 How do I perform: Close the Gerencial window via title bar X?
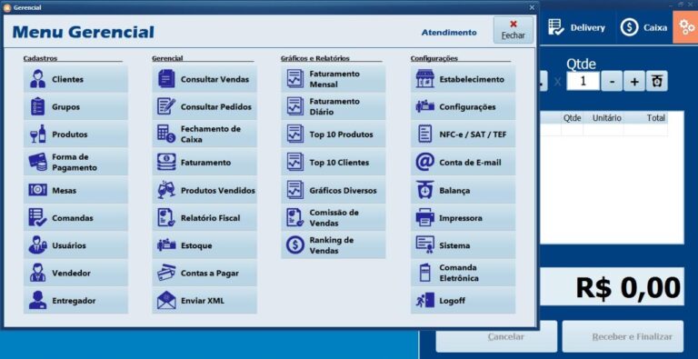[532, 7]
